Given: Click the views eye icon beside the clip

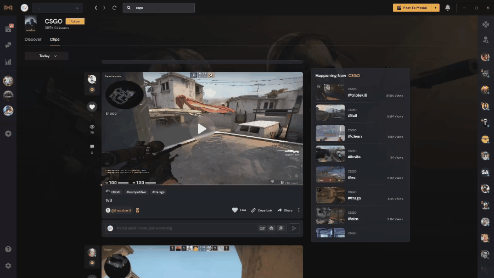Looking at the screenshot, I should (x=92, y=127).
